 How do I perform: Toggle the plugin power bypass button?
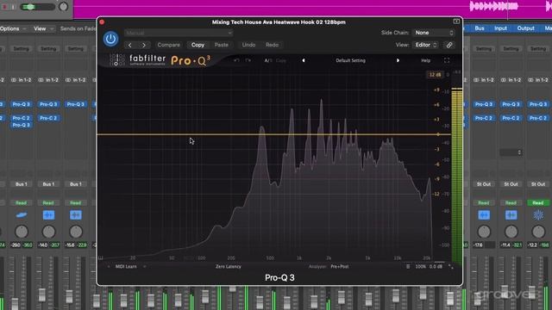pos(110,39)
